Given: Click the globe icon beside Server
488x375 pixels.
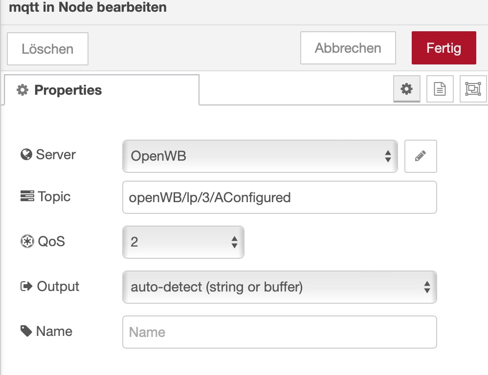Looking at the screenshot, I should [26, 155].
